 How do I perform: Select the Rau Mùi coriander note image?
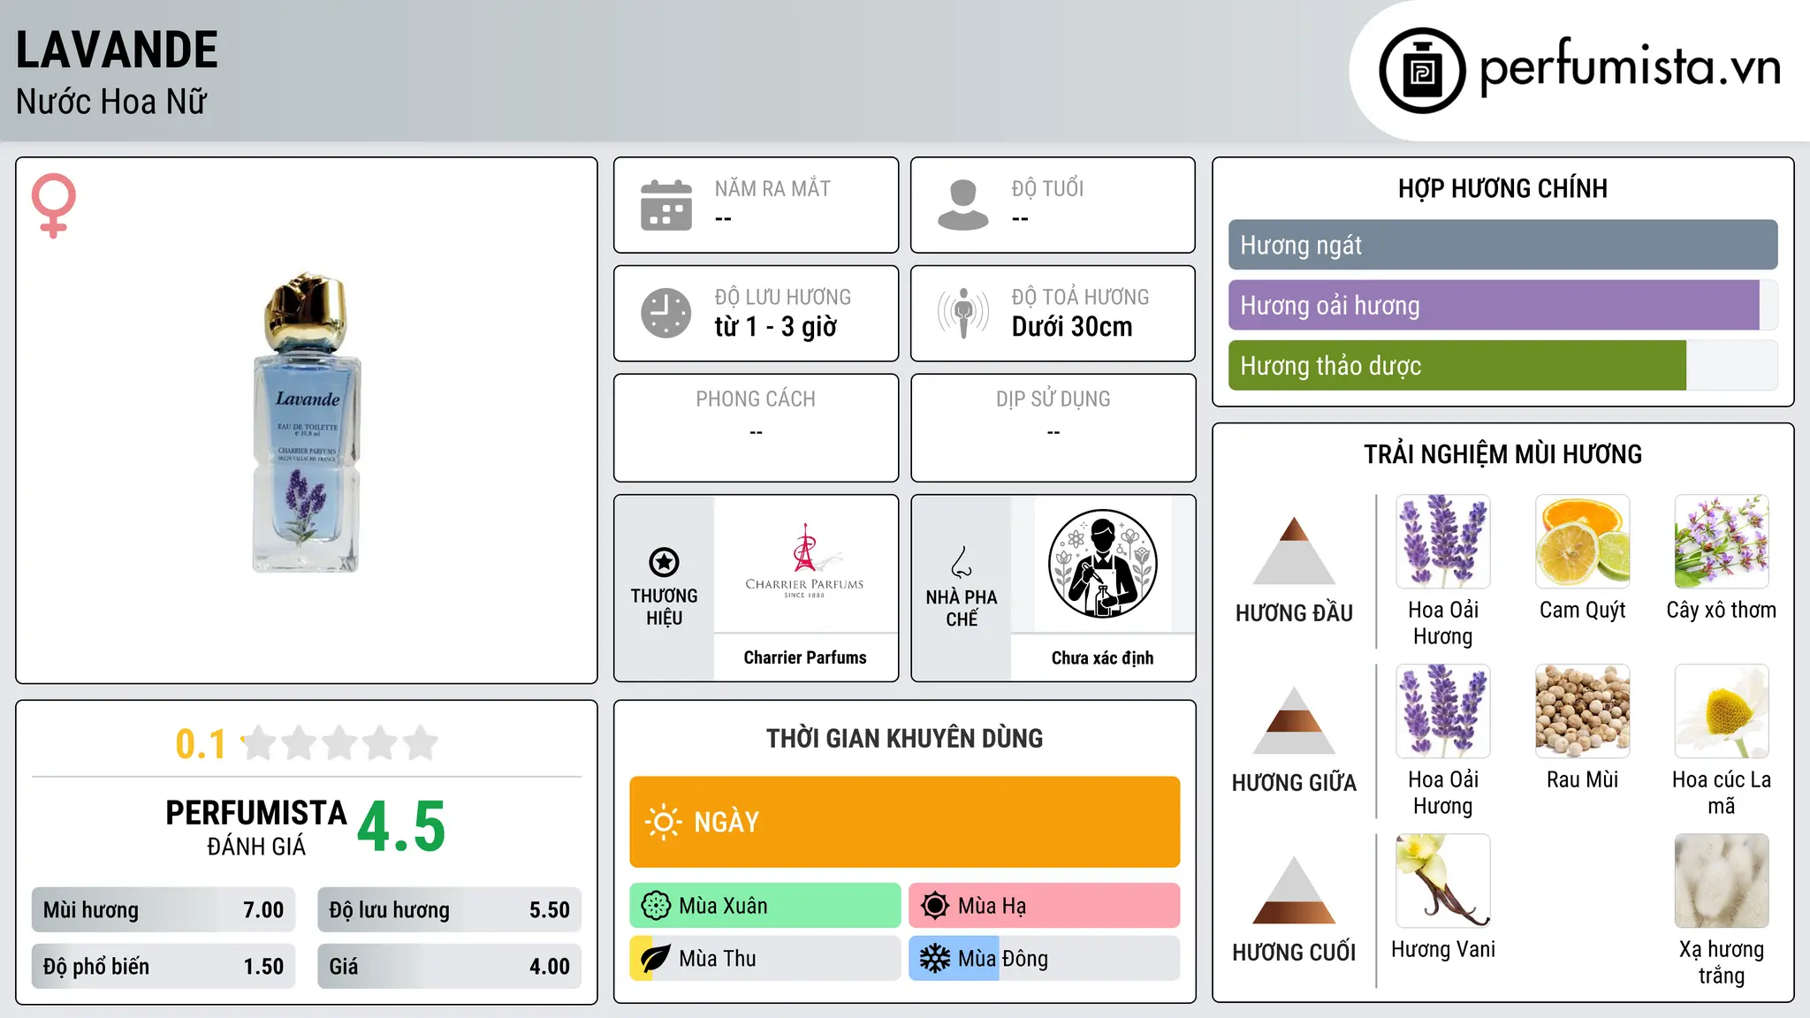click(x=1583, y=711)
